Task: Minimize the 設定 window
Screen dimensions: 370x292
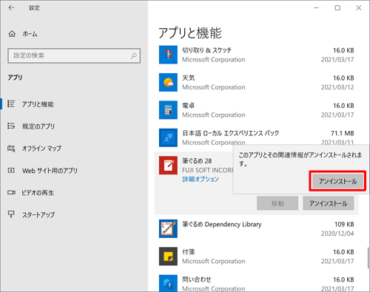Action: 316,8
